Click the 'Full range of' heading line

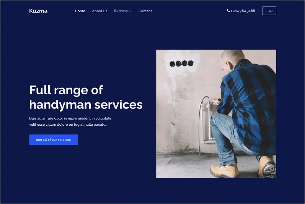coord(66,90)
